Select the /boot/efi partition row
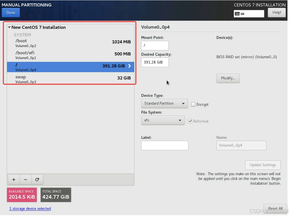 pyautogui.click(x=71, y=55)
